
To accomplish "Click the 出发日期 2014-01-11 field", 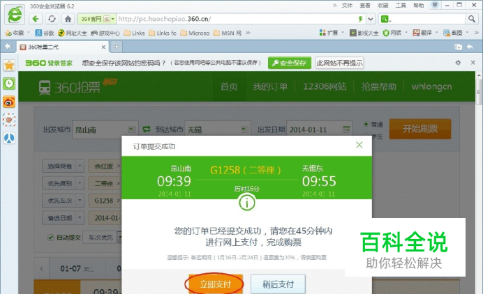I will pos(320,130).
